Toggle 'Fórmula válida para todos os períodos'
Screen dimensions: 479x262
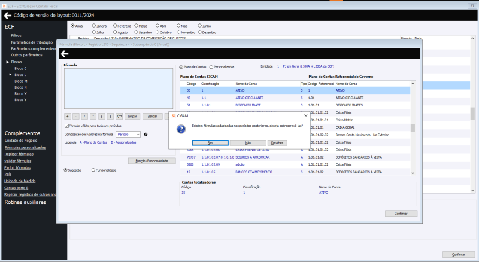point(66,126)
